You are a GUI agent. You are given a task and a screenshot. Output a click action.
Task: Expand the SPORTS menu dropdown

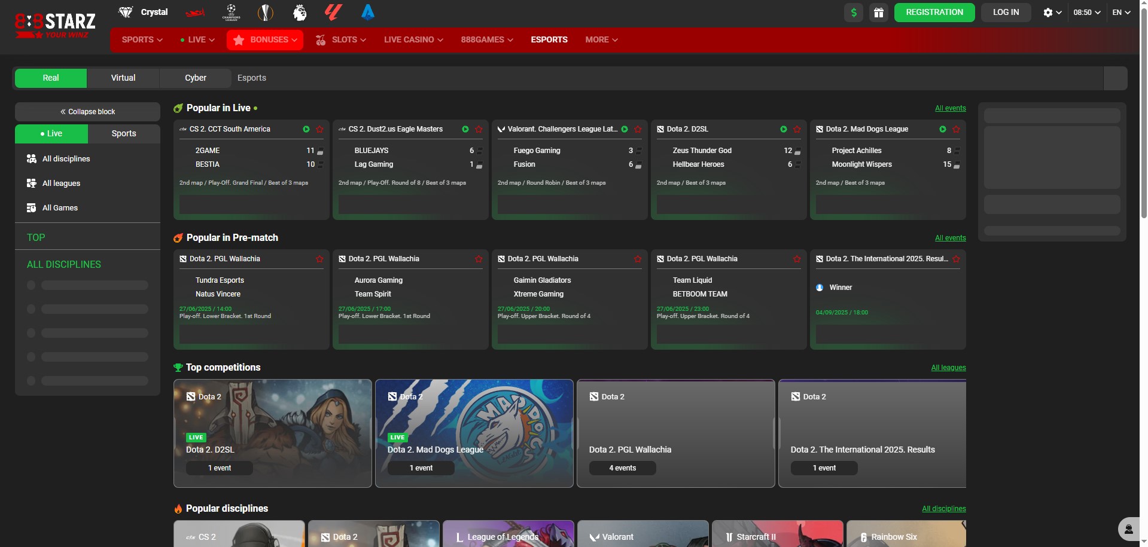[x=142, y=39]
